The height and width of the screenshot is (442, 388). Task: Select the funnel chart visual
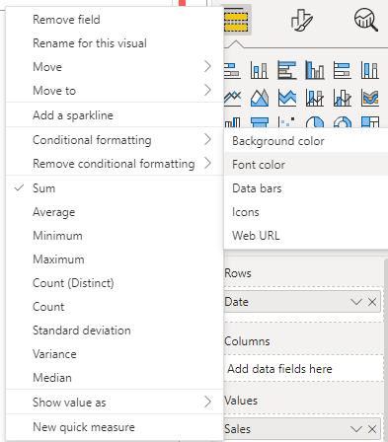(260, 122)
